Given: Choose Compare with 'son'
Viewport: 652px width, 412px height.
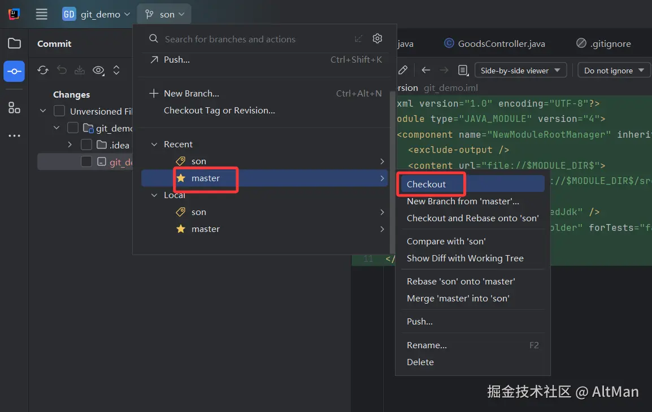Looking at the screenshot, I should (472, 242).
